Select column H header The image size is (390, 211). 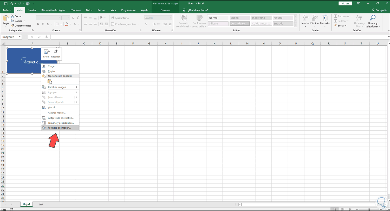pyautogui.click(x=165, y=44)
